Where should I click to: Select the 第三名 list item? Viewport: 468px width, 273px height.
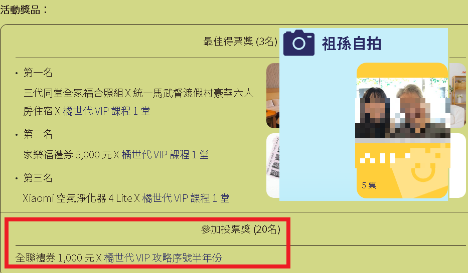[x=38, y=178]
